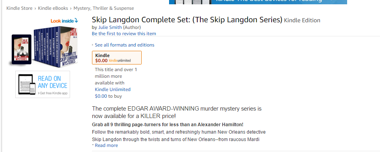Screen dimensions: 380x152
Task: Click the triangle before See all formats
Action: click(x=93, y=45)
